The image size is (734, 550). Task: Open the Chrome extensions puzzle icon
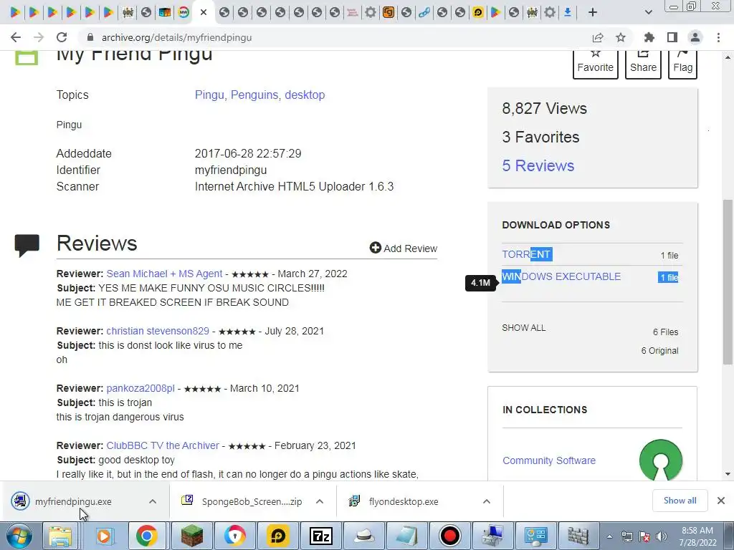[x=649, y=37]
